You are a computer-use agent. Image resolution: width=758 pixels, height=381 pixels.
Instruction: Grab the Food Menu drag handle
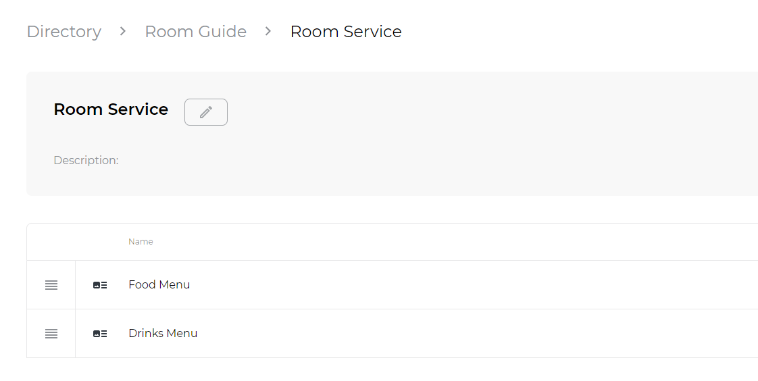(x=51, y=285)
